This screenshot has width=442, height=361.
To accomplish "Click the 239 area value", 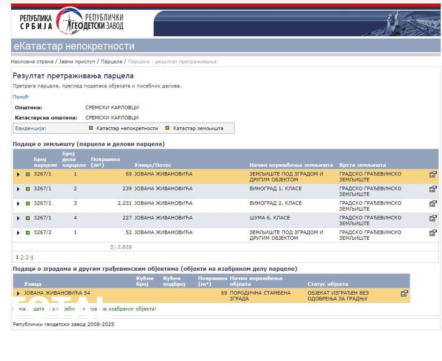I will tap(127, 188).
